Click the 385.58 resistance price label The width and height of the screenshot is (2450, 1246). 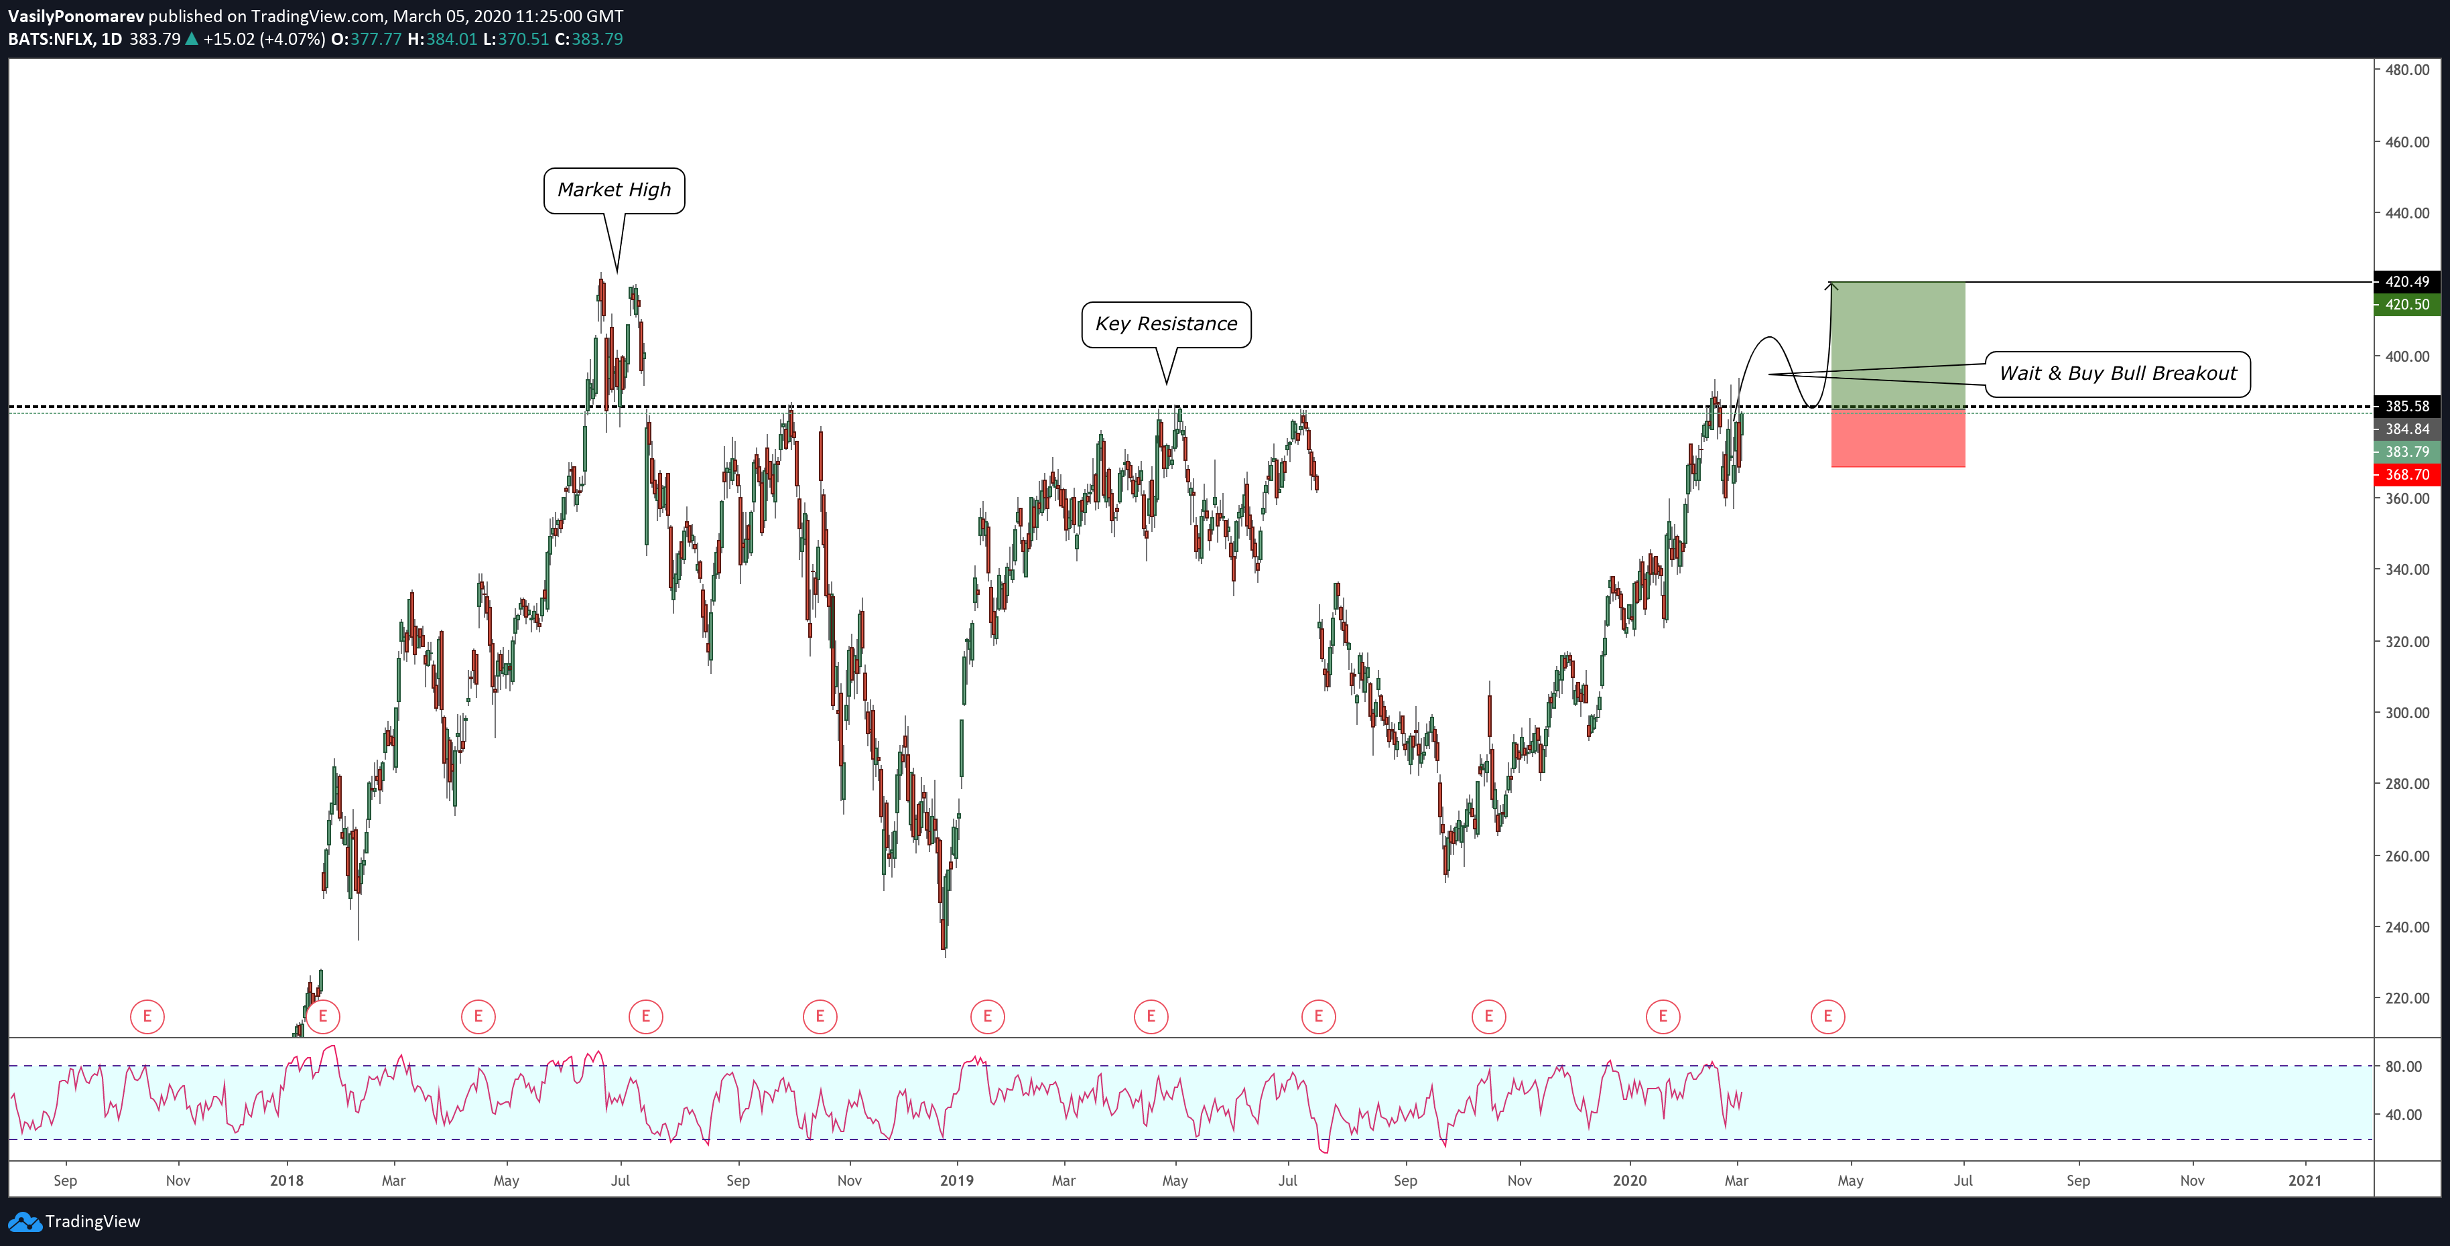(2406, 406)
